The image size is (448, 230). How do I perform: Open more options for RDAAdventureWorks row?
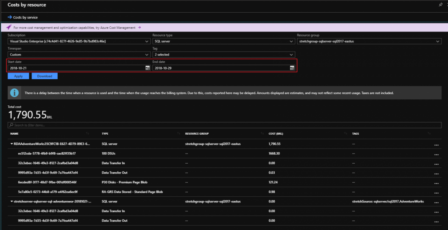click(x=436, y=145)
